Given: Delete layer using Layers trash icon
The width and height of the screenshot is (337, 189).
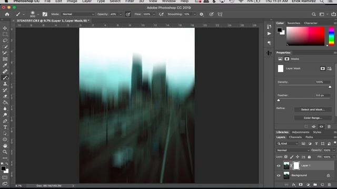Looking at the screenshot, I should [329, 184].
